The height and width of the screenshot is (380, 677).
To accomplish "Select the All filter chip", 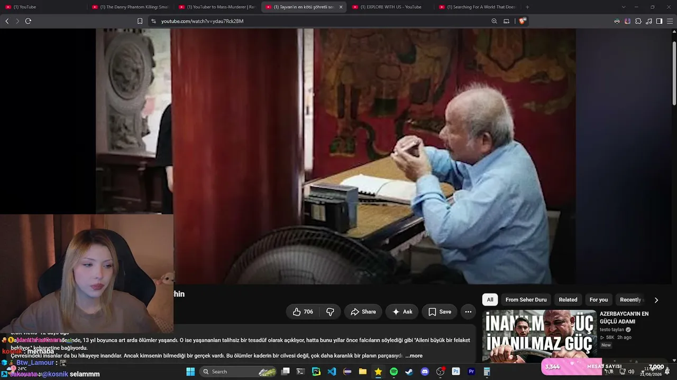I will coord(490,300).
